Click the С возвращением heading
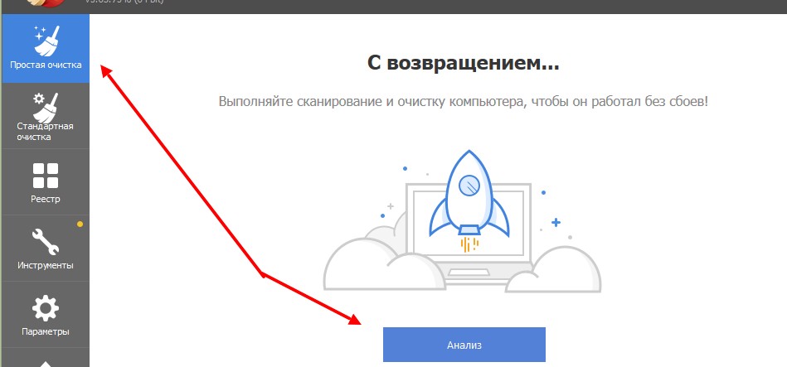Image resolution: width=787 pixels, height=367 pixels. point(464,64)
